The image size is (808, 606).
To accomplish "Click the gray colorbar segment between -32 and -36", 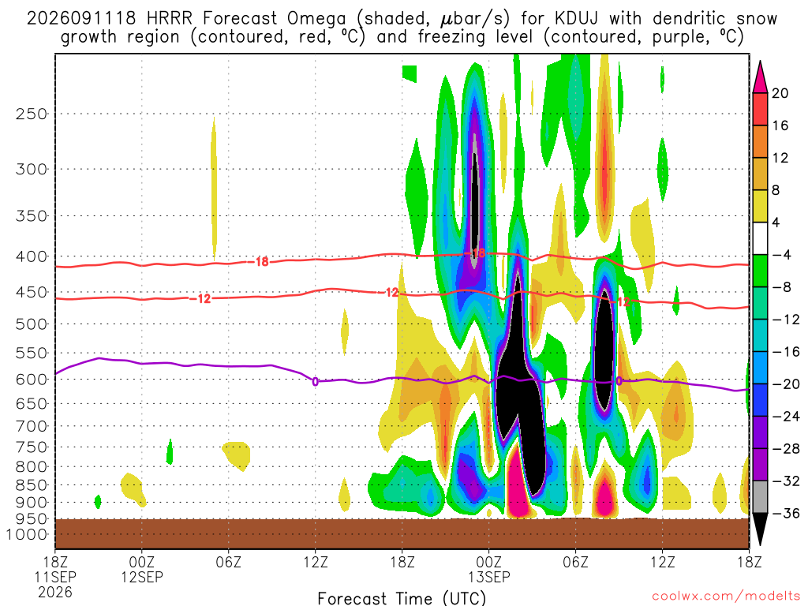I will coord(760,497).
